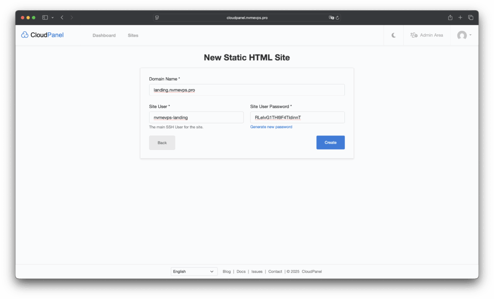
Task: Go back with Safari's back arrow
Action: pyautogui.click(x=62, y=17)
